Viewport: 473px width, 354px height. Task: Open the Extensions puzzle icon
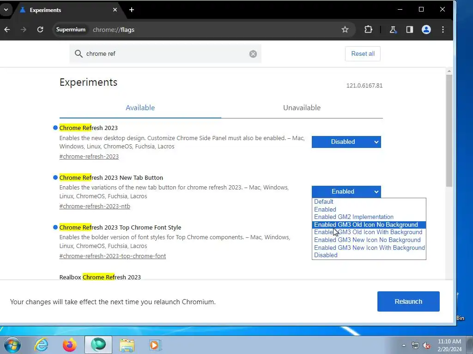(368, 29)
